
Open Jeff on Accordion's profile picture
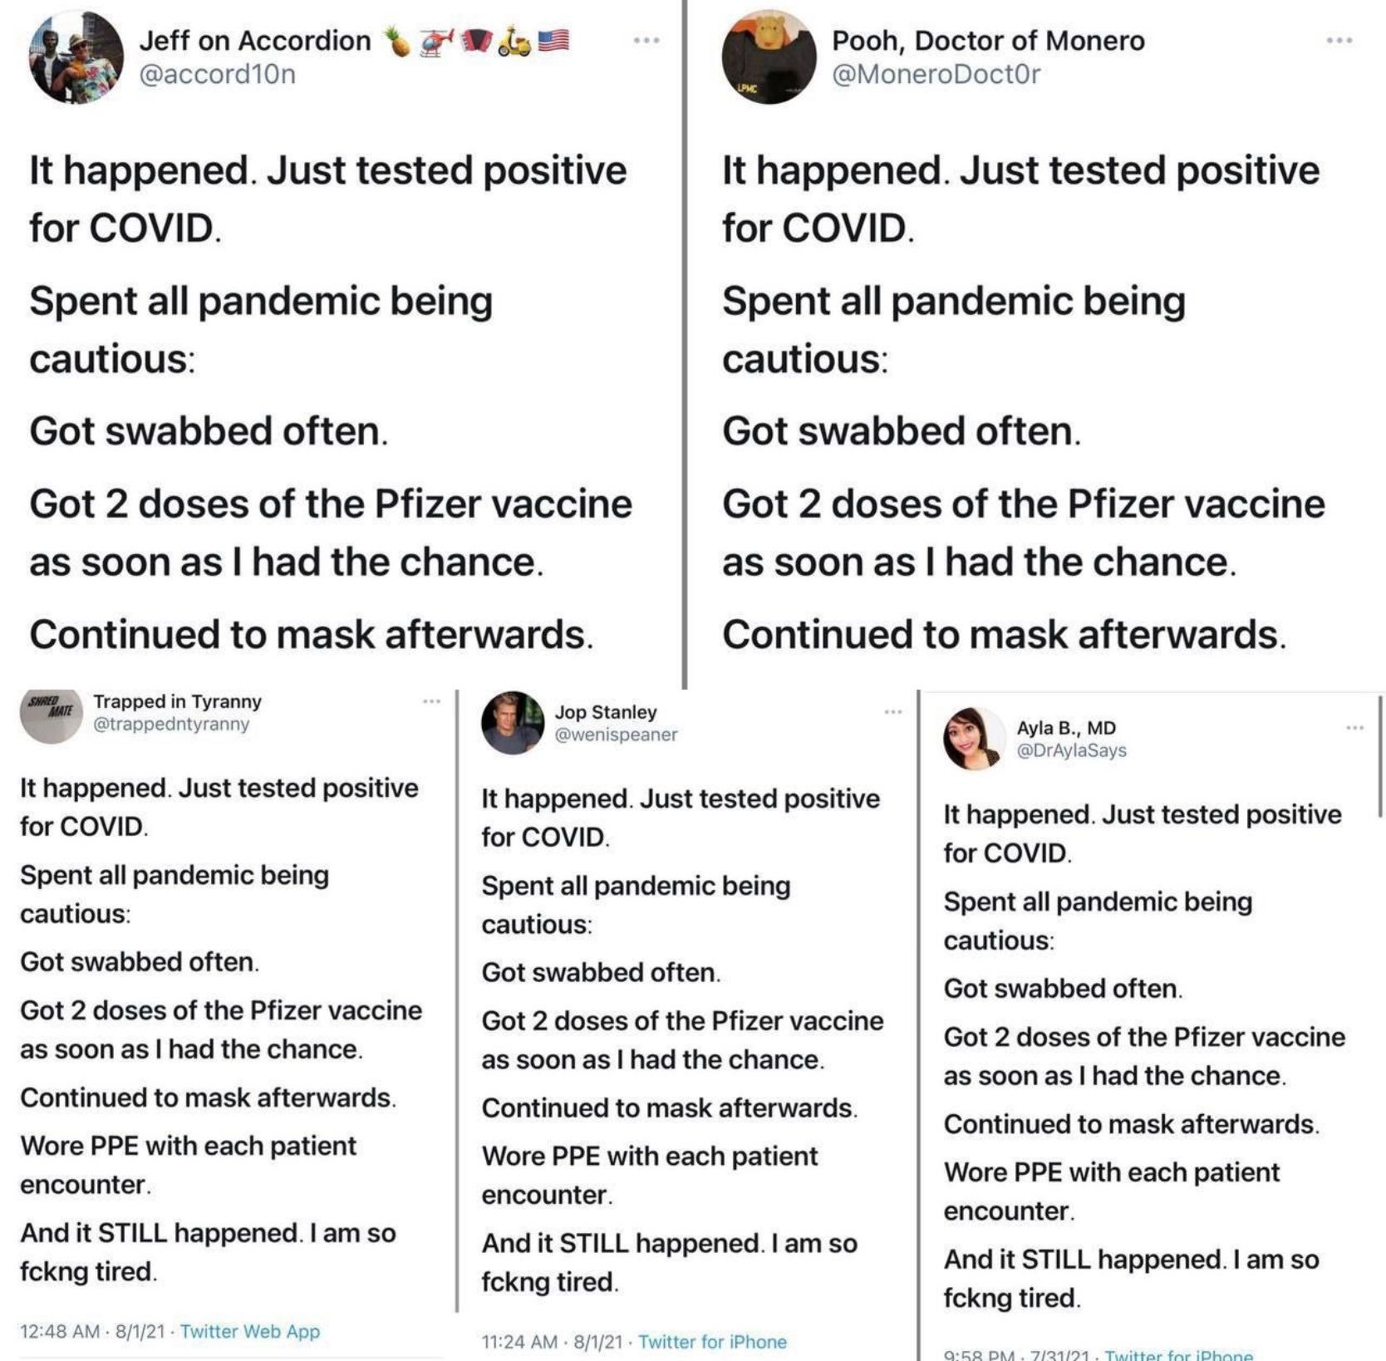click(76, 57)
